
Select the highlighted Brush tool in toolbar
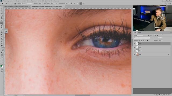(x=2, y=23)
